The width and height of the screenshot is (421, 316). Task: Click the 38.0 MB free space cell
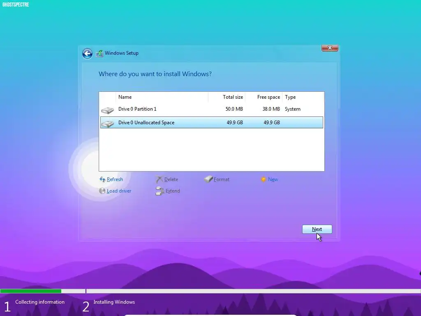(x=271, y=109)
